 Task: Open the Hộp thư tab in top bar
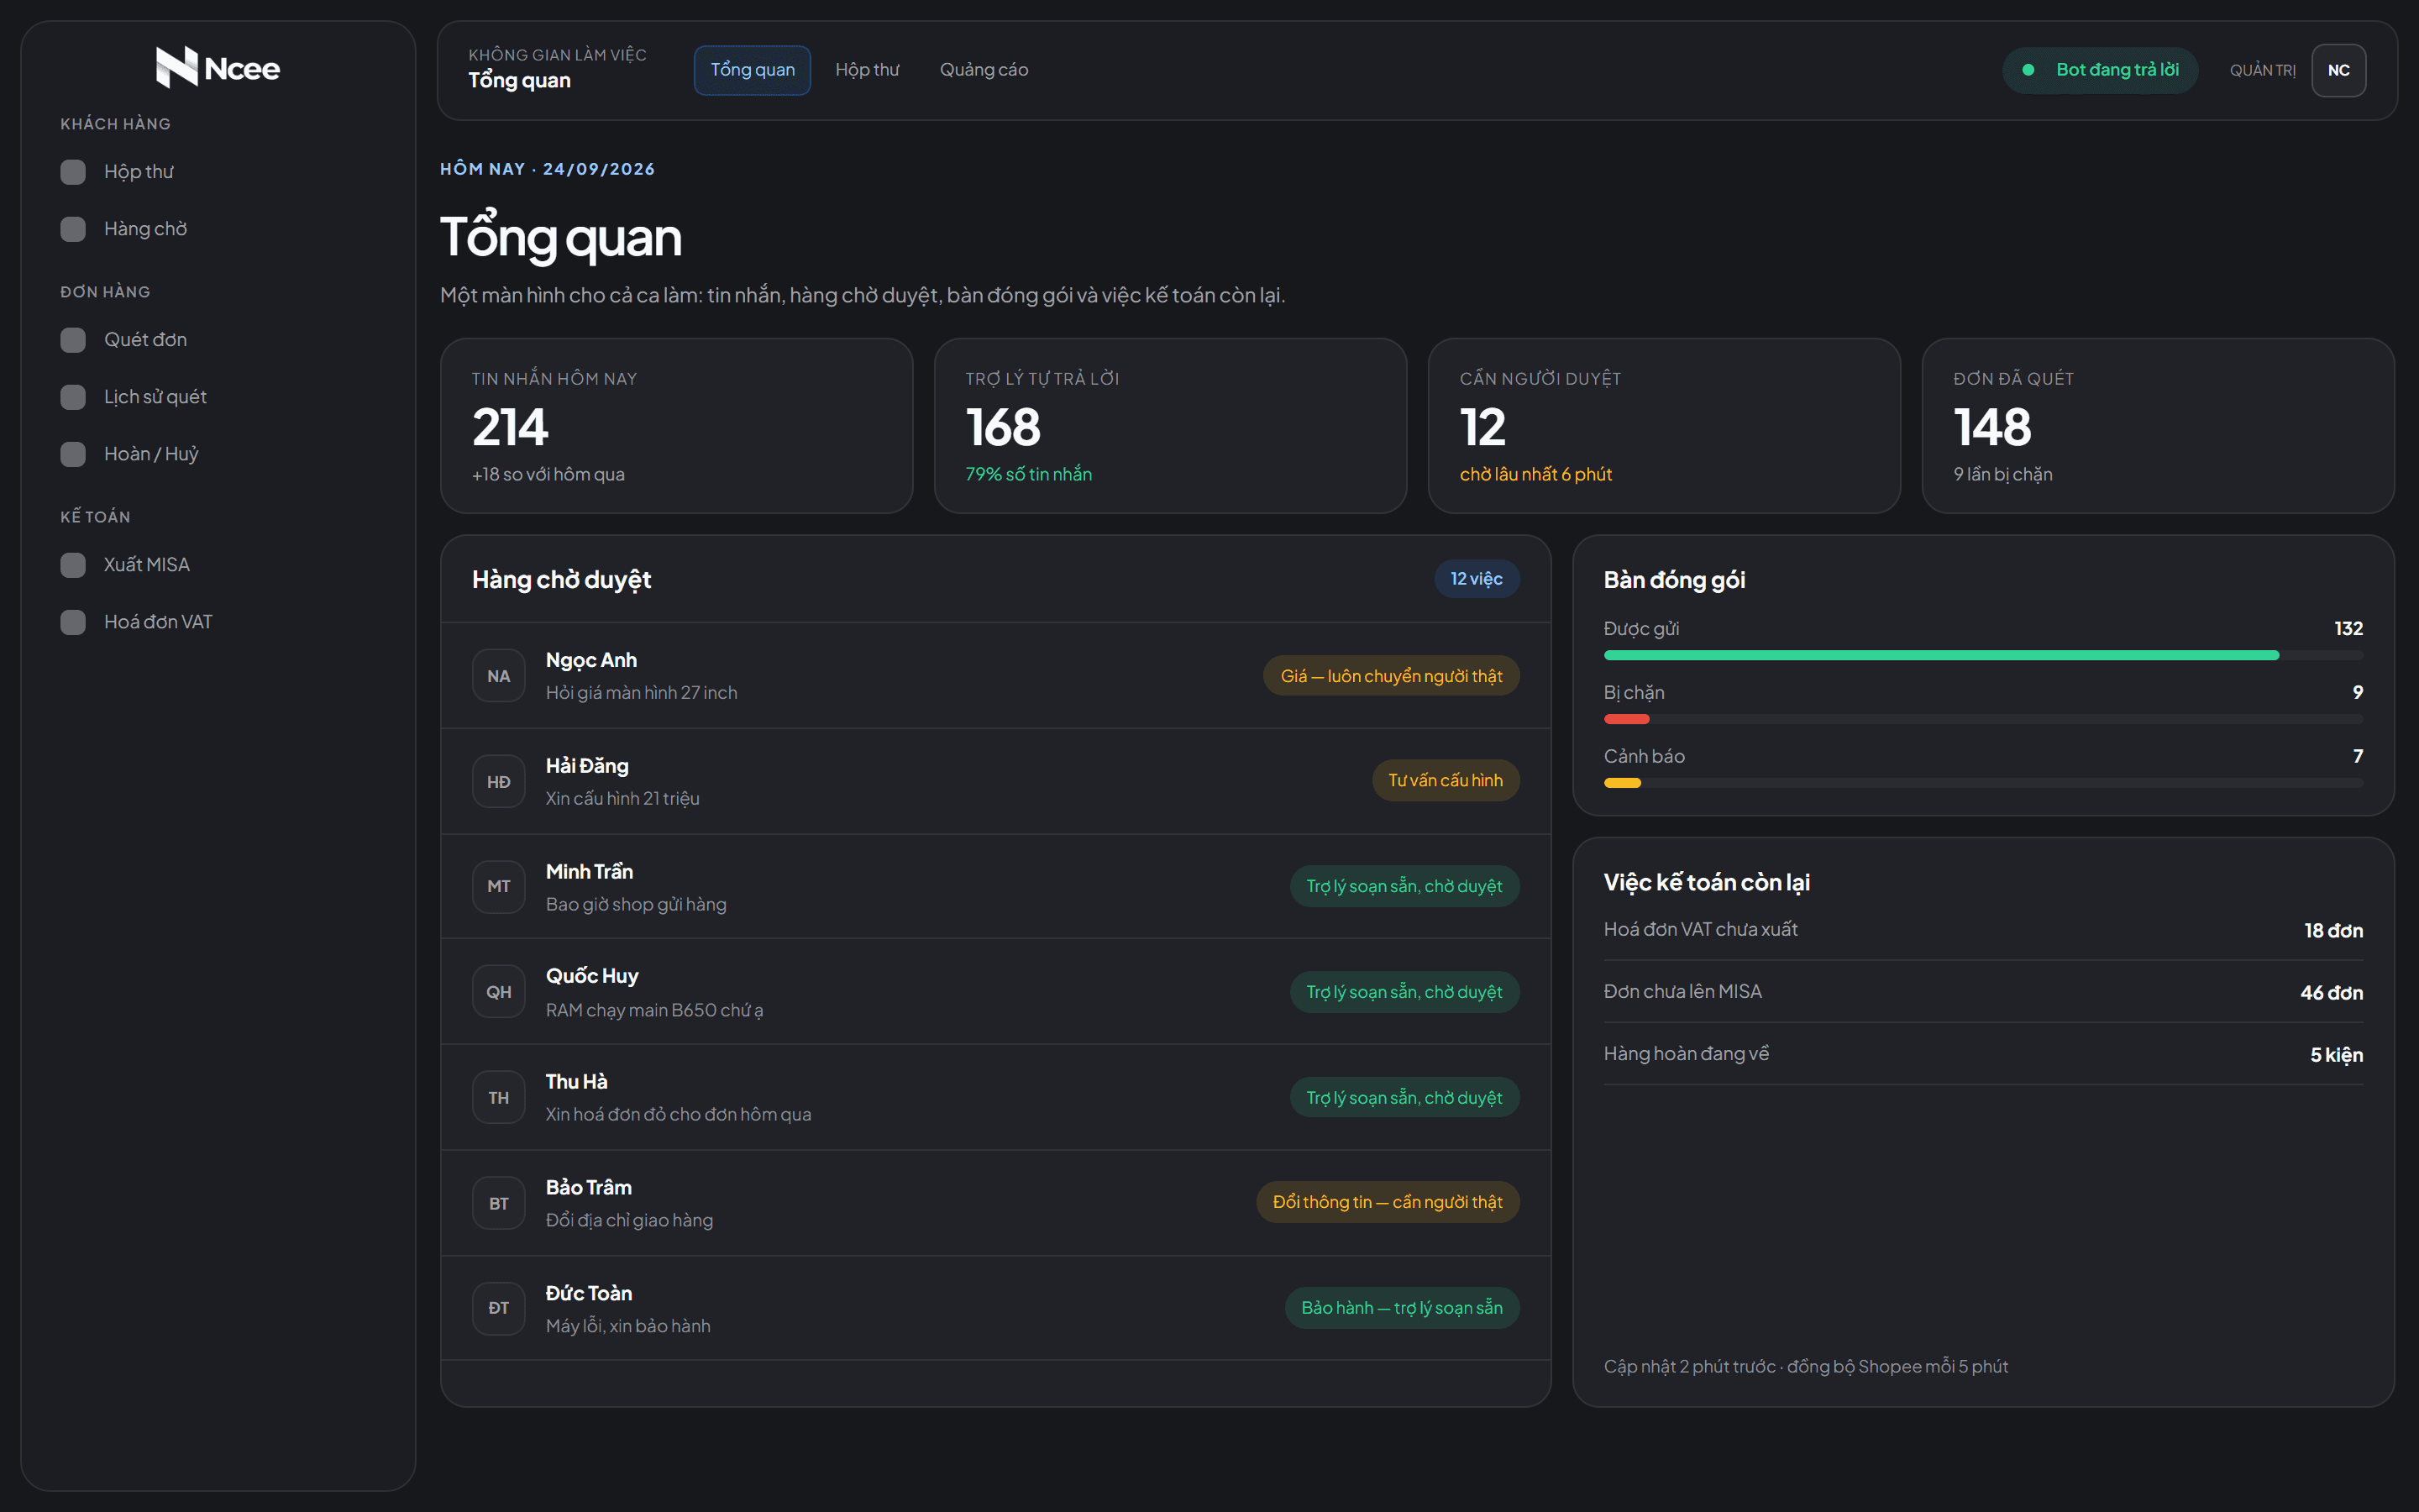[867, 70]
